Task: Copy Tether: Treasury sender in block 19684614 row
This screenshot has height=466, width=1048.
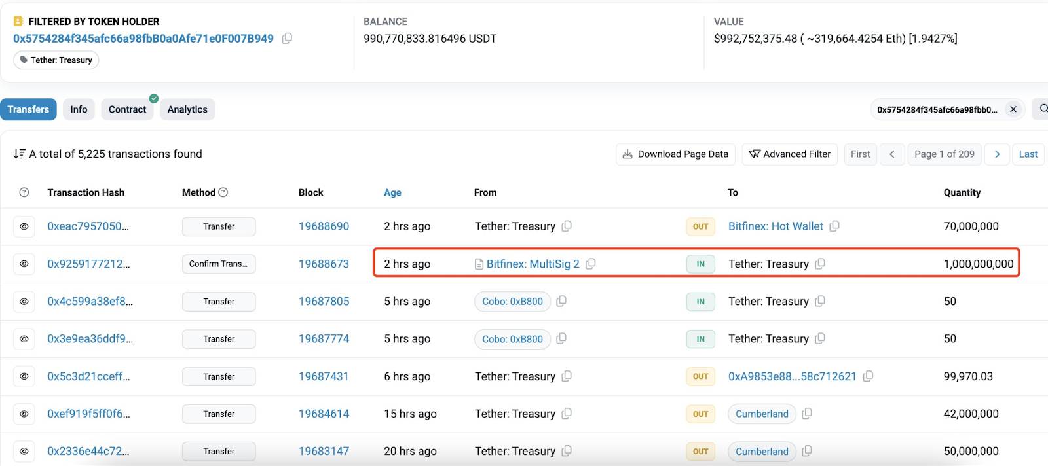Action: pos(567,414)
